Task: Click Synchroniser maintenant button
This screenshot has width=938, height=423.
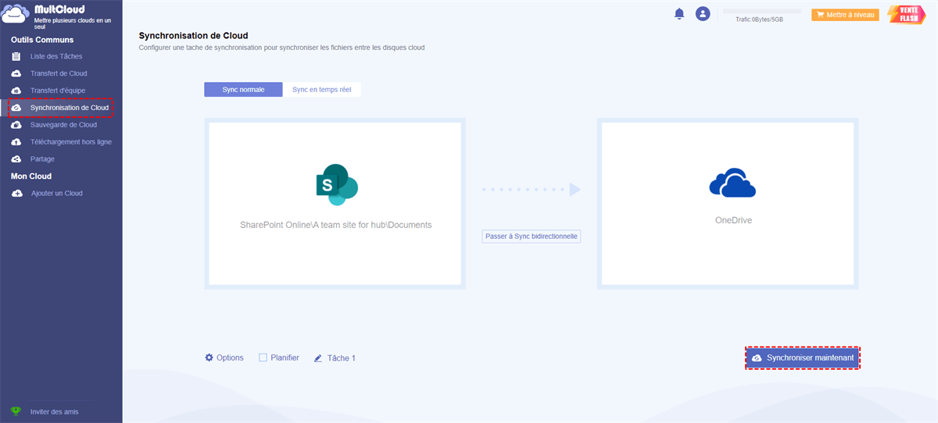Action: click(803, 357)
